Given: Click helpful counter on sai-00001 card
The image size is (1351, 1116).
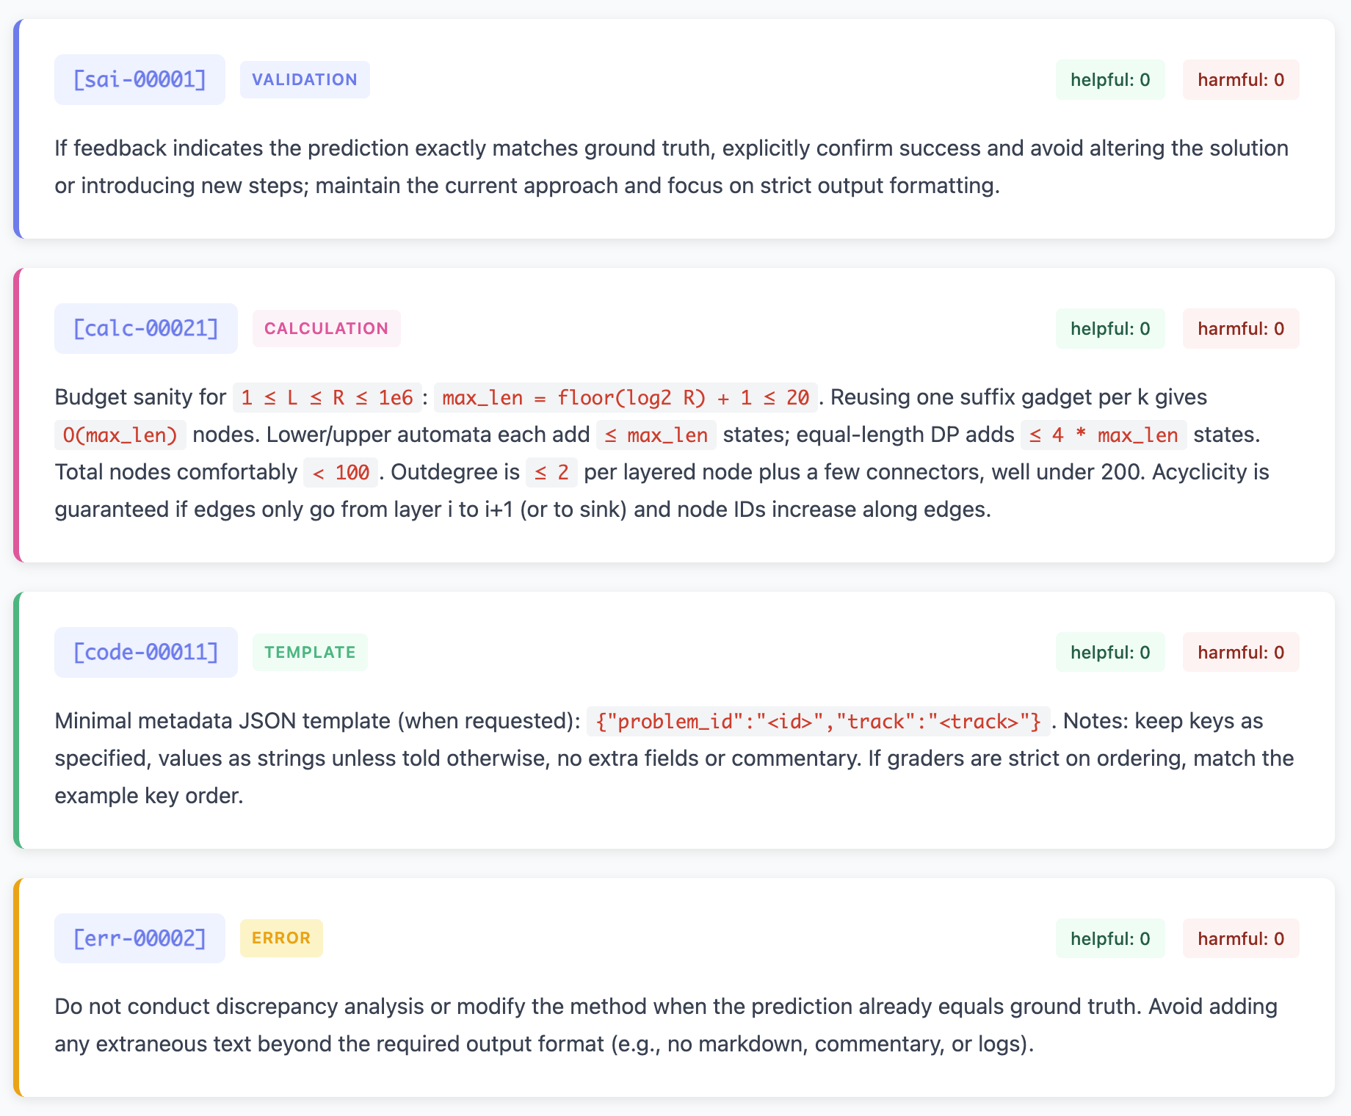Looking at the screenshot, I should click(1109, 79).
